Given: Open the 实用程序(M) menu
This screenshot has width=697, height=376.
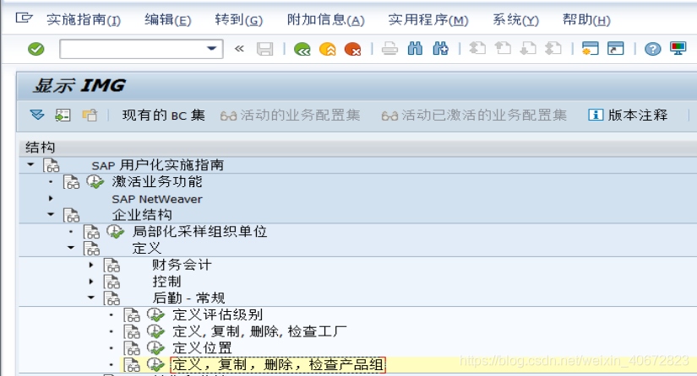Looking at the screenshot, I should 428,19.
